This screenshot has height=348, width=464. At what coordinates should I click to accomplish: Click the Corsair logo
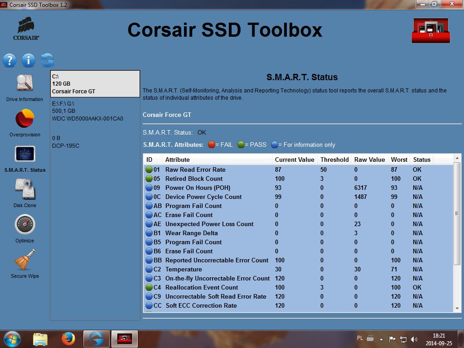coord(26,29)
